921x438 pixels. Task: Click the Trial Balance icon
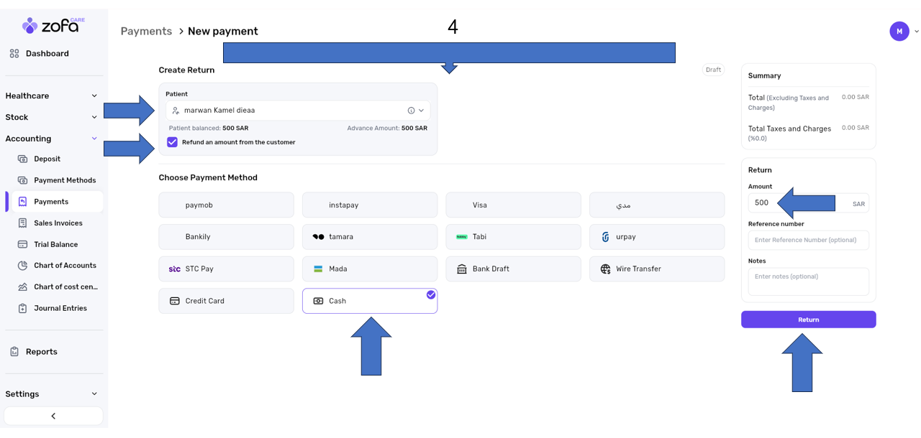coord(22,244)
